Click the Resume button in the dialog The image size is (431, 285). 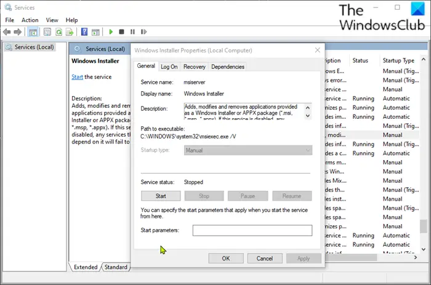[x=292, y=196]
